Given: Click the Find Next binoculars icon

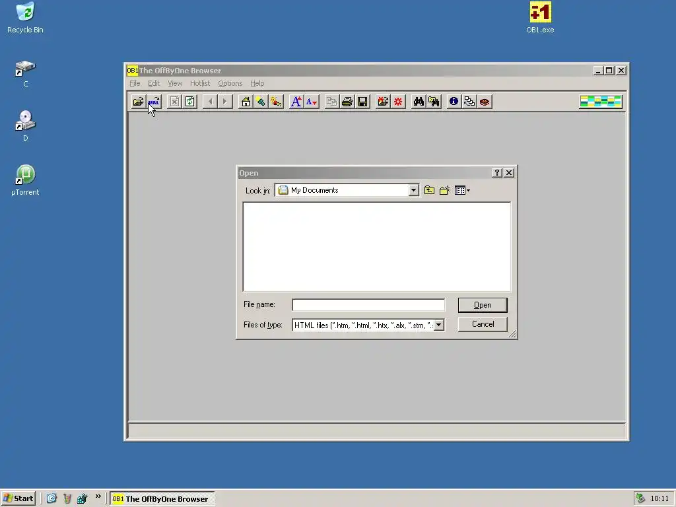Looking at the screenshot, I should point(434,102).
